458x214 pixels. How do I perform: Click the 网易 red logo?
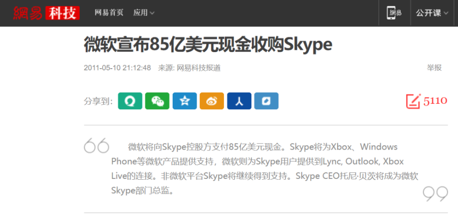[x=28, y=13]
